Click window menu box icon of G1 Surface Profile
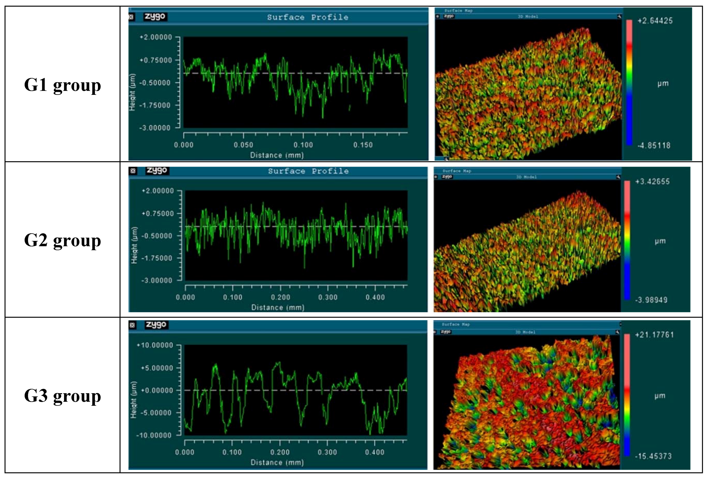 pyautogui.click(x=131, y=17)
